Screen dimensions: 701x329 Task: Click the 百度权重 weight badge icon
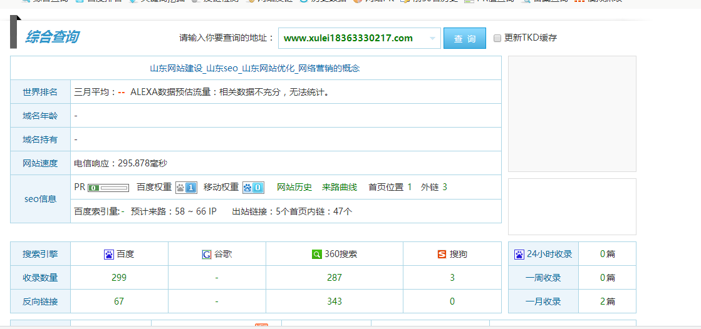point(186,188)
